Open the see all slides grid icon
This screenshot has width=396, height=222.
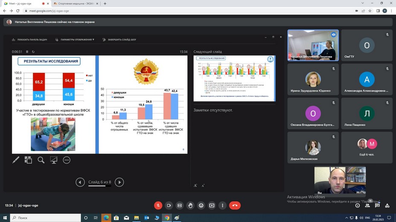(28, 160)
